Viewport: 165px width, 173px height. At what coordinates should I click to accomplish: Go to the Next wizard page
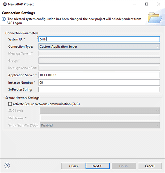pos(98,166)
